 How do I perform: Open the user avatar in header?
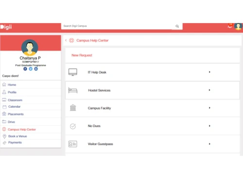238,26
